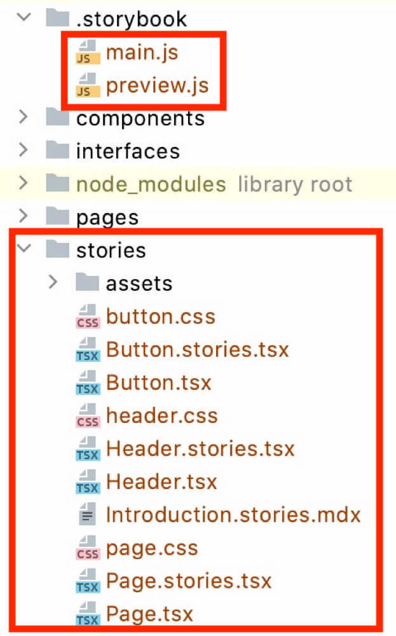Click the Button.stories.tsx file icon
Screen dimensions: 396x636
pos(87,350)
